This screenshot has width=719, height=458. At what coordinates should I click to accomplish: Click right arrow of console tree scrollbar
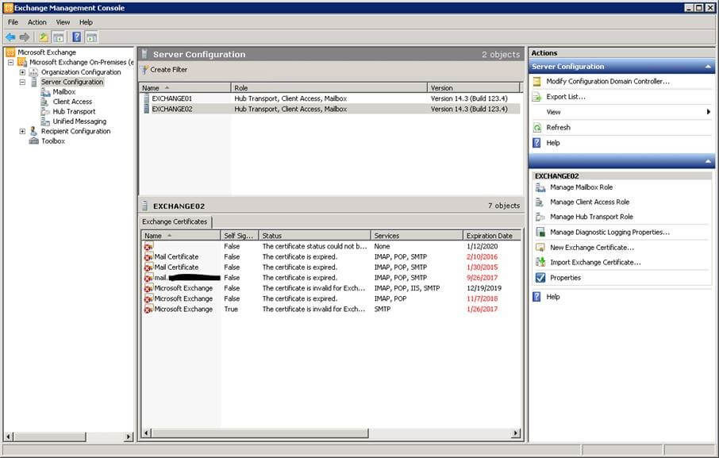[129, 437]
